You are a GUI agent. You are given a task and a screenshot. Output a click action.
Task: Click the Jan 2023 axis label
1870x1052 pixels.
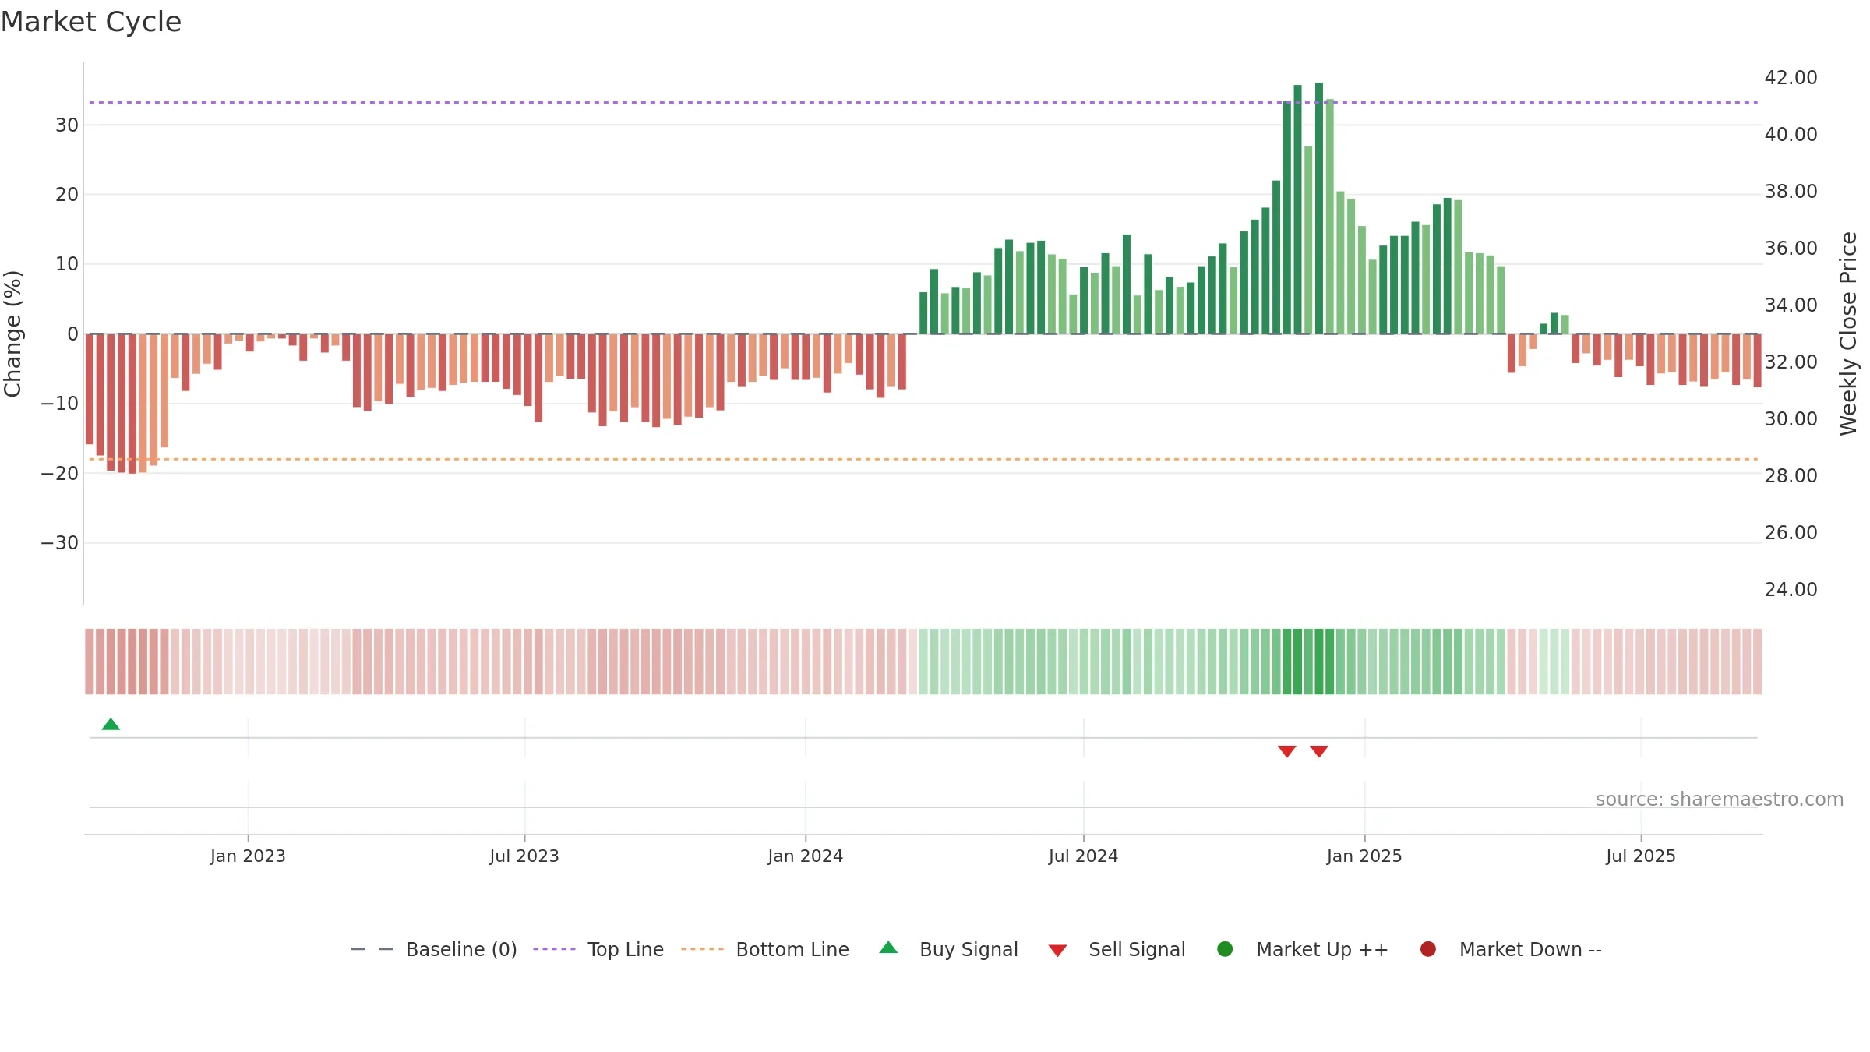(x=248, y=856)
